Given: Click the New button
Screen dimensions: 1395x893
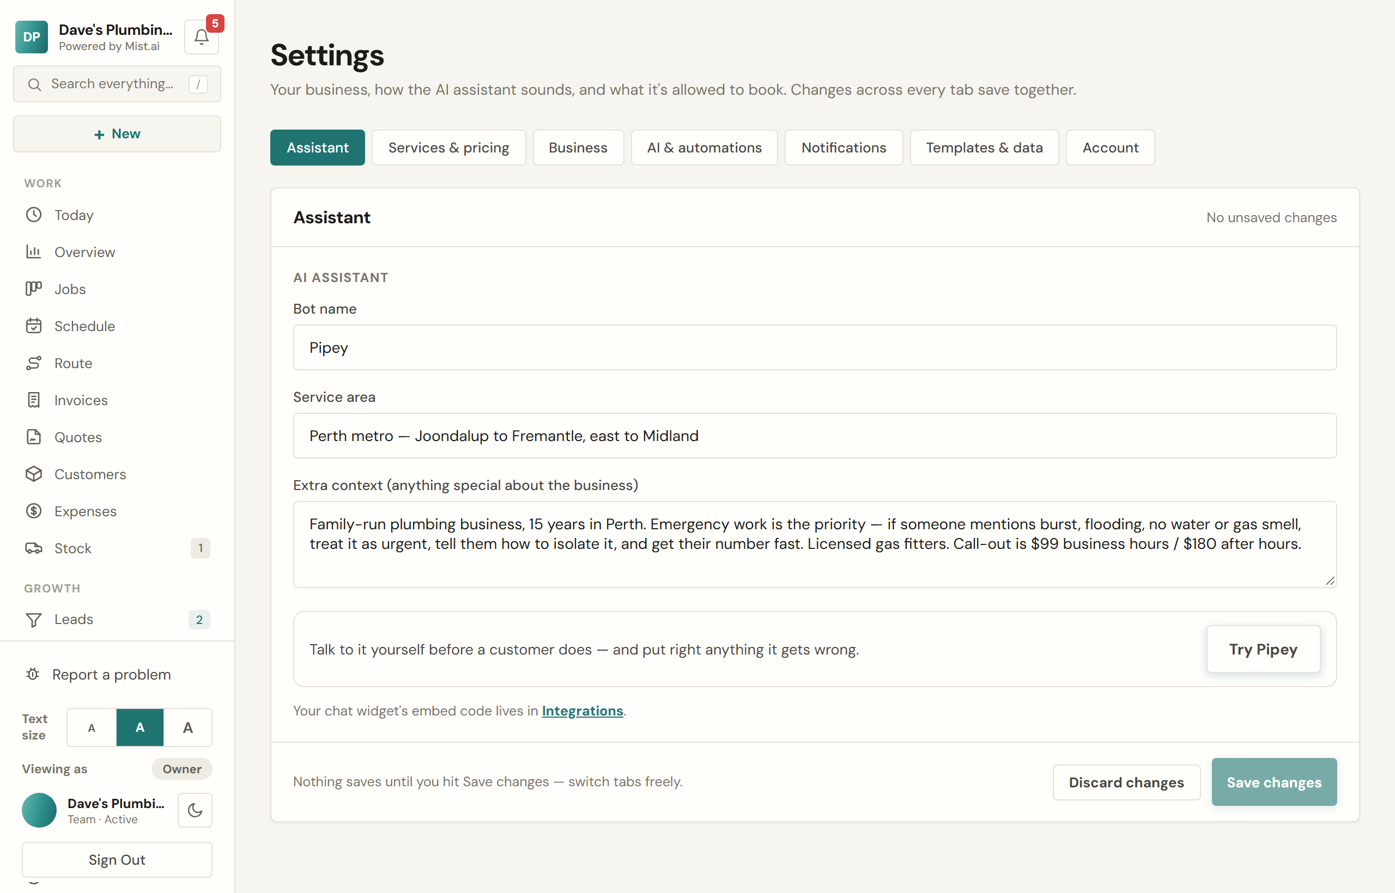Looking at the screenshot, I should pos(117,134).
